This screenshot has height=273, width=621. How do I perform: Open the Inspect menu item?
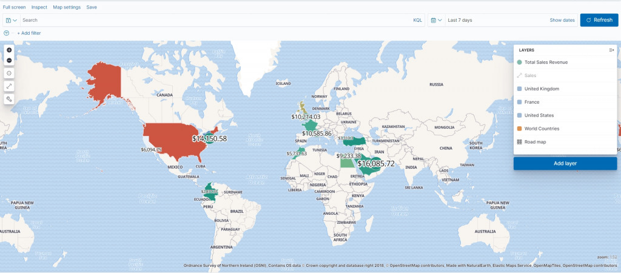coord(39,7)
